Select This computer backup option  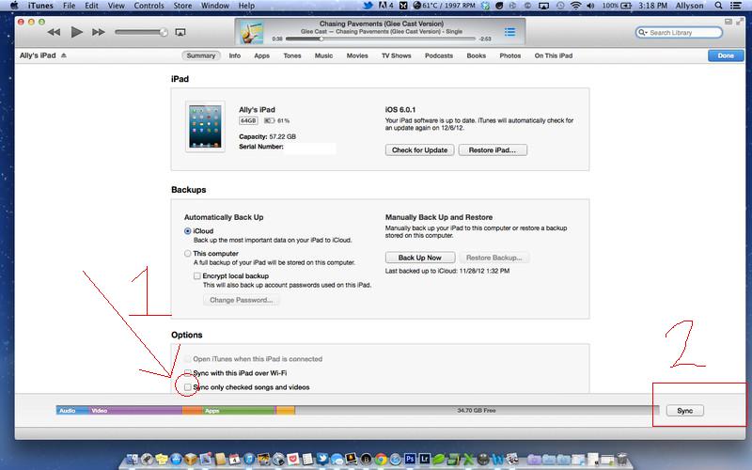(187, 253)
